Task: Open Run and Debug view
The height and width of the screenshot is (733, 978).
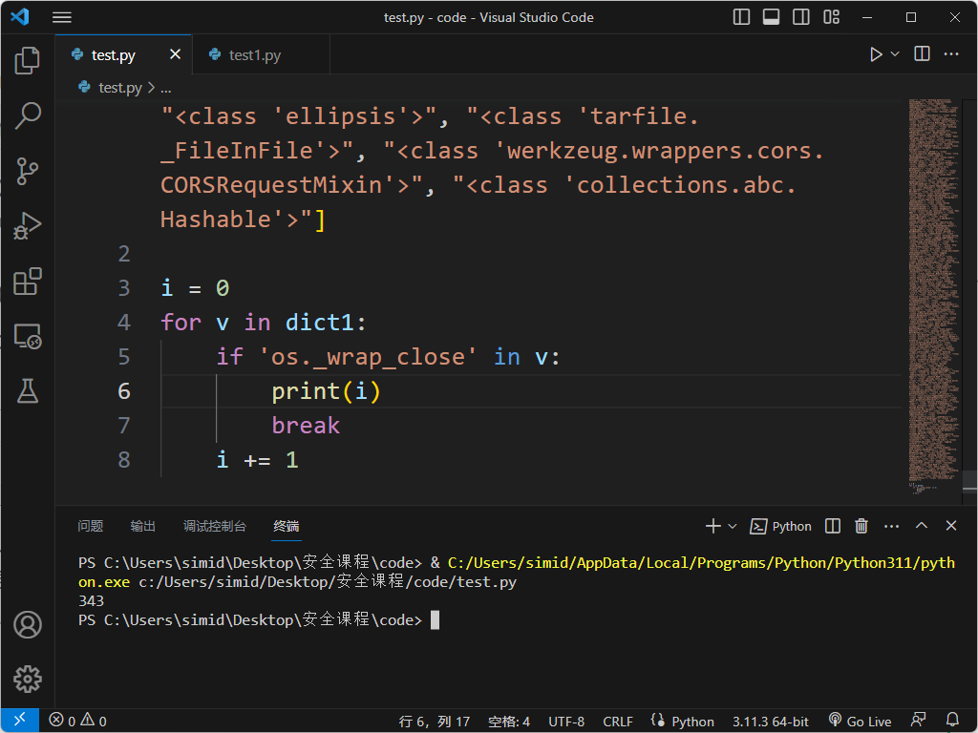Action: pyautogui.click(x=28, y=226)
